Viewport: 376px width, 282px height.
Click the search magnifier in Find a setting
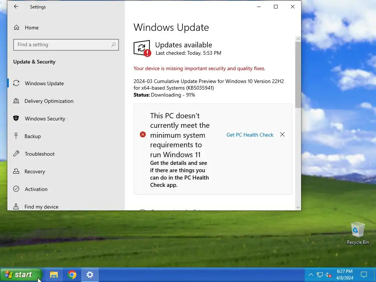(113, 44)
